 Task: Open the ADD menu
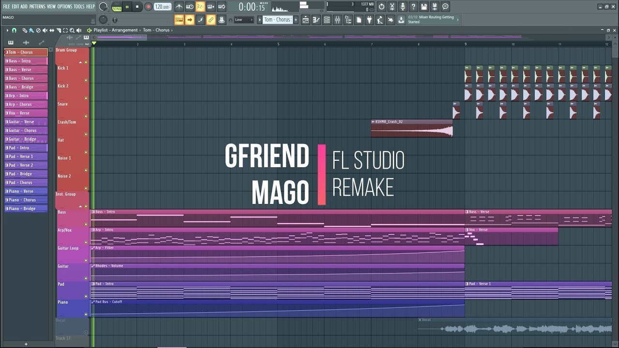[x=24, y=6]
